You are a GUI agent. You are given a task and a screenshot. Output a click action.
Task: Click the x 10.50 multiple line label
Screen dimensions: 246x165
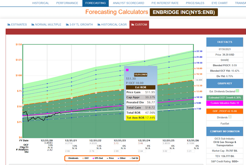coord(198,97)
